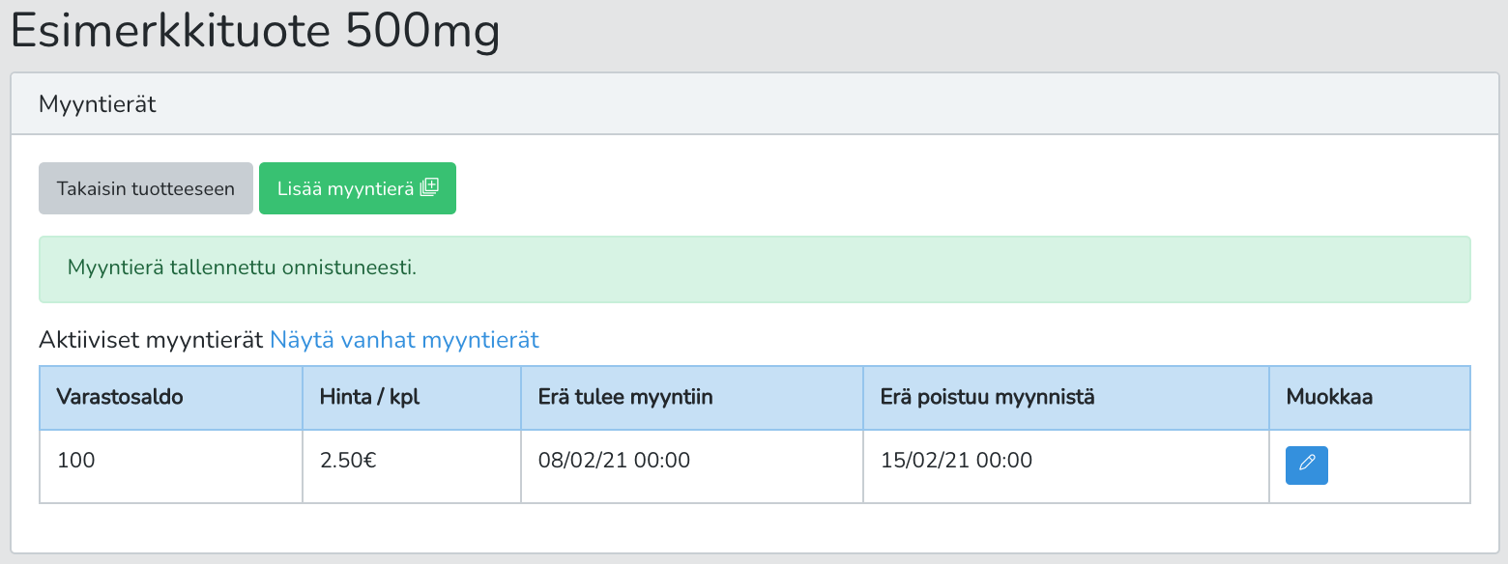Edit the sales batch with the pencil icon

[1306, 465]
